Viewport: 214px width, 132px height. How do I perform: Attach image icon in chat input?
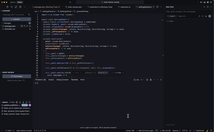206,16
